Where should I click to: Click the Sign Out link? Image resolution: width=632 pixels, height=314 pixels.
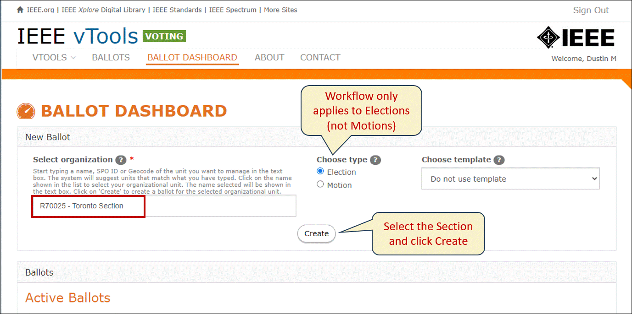[x=591, y=10]
